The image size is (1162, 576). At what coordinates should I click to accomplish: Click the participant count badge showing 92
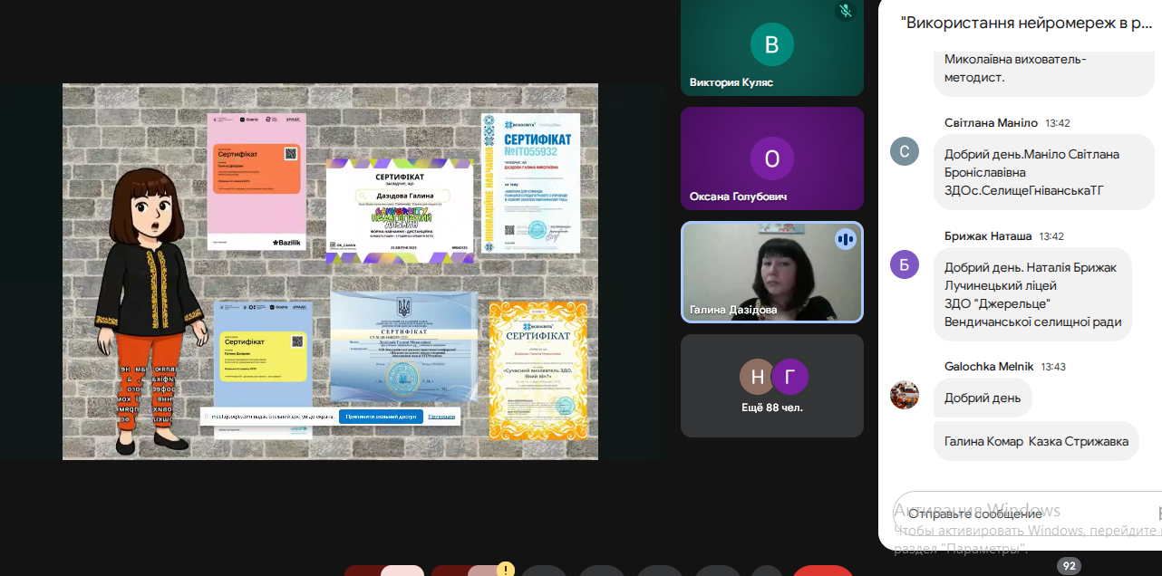(1069, 566)
